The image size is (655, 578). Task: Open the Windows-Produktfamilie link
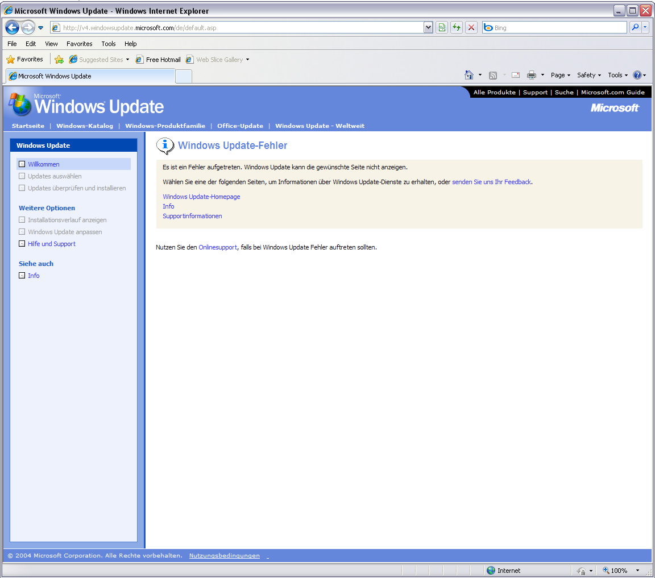165,126
